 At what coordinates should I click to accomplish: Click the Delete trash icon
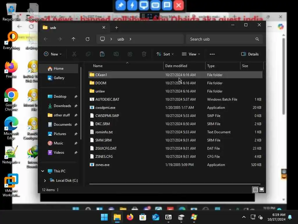[144, 54]
